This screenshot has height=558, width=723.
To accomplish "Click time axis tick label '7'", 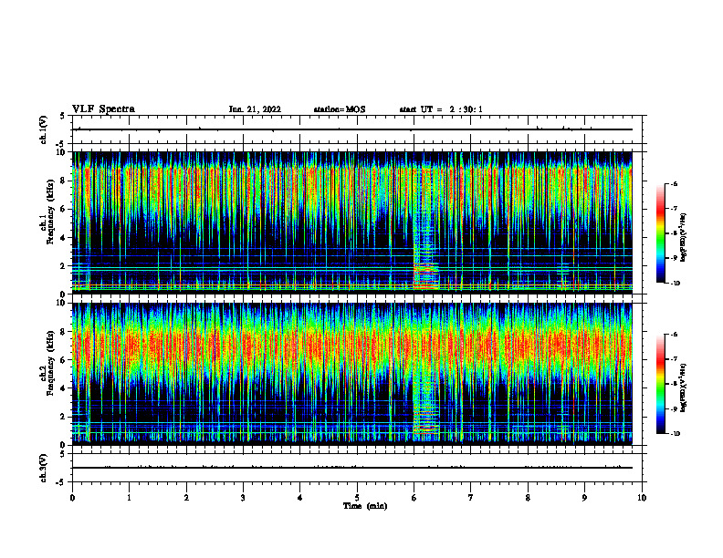I will (471, 498).
